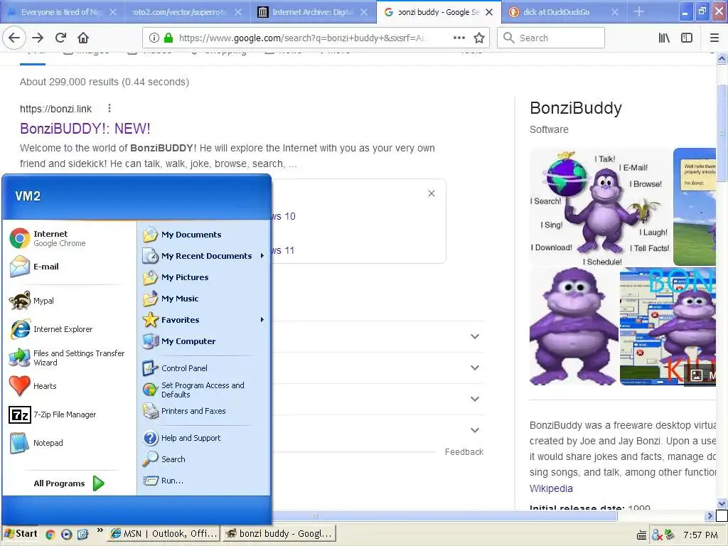Toggle the sidebar view
Viewport: 728px width, 546px height.
687,38
